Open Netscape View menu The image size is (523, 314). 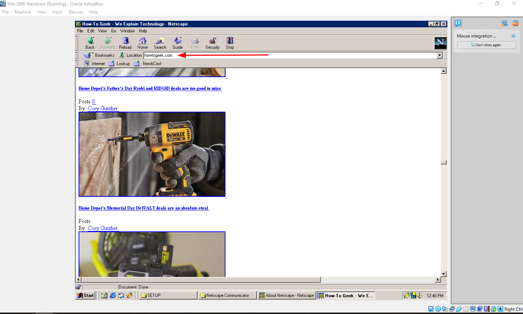click(x=103, y=31)
